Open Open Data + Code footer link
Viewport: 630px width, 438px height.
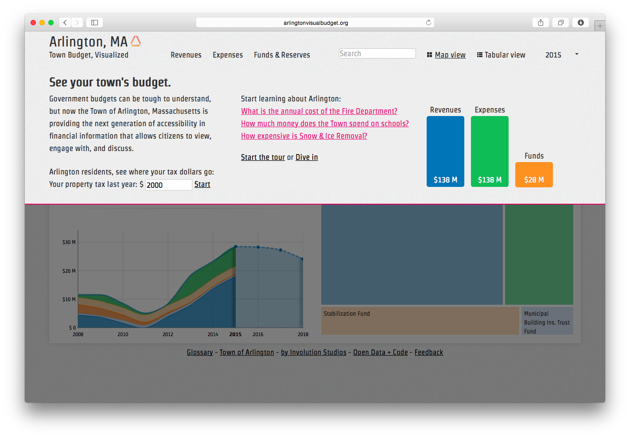381,353
